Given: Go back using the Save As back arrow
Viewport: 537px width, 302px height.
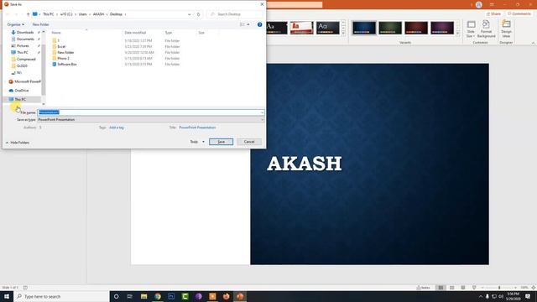Looking at the screenshot, I should tap(8, 14).
